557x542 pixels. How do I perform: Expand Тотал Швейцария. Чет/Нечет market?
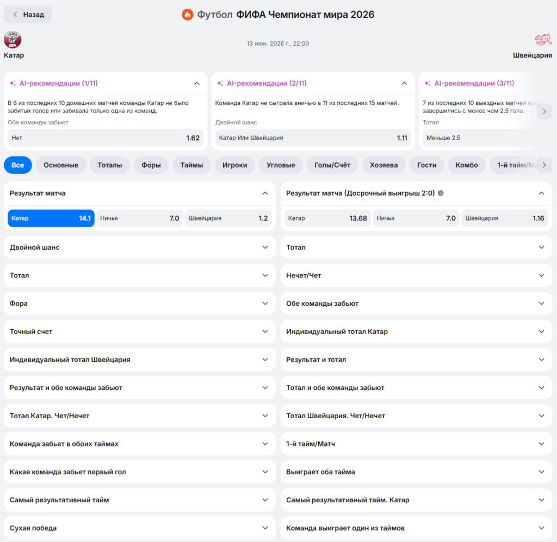416,415
